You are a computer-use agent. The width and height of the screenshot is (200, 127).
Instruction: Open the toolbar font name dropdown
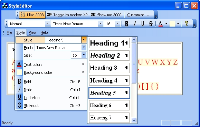click(101, 23)
